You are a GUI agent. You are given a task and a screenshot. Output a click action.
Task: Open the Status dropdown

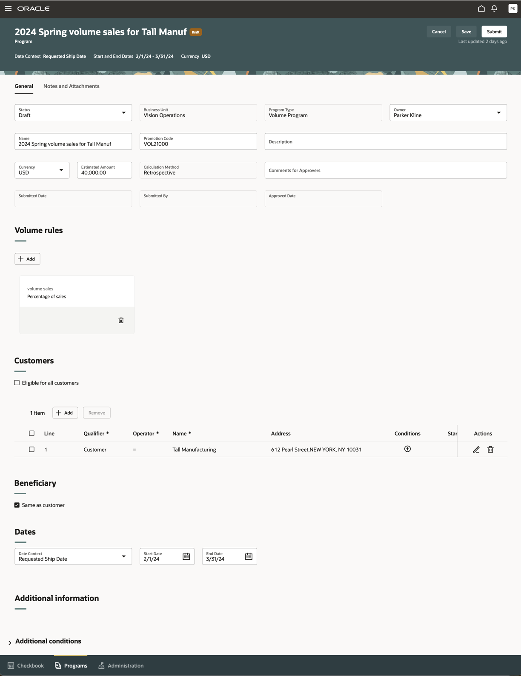123,113
